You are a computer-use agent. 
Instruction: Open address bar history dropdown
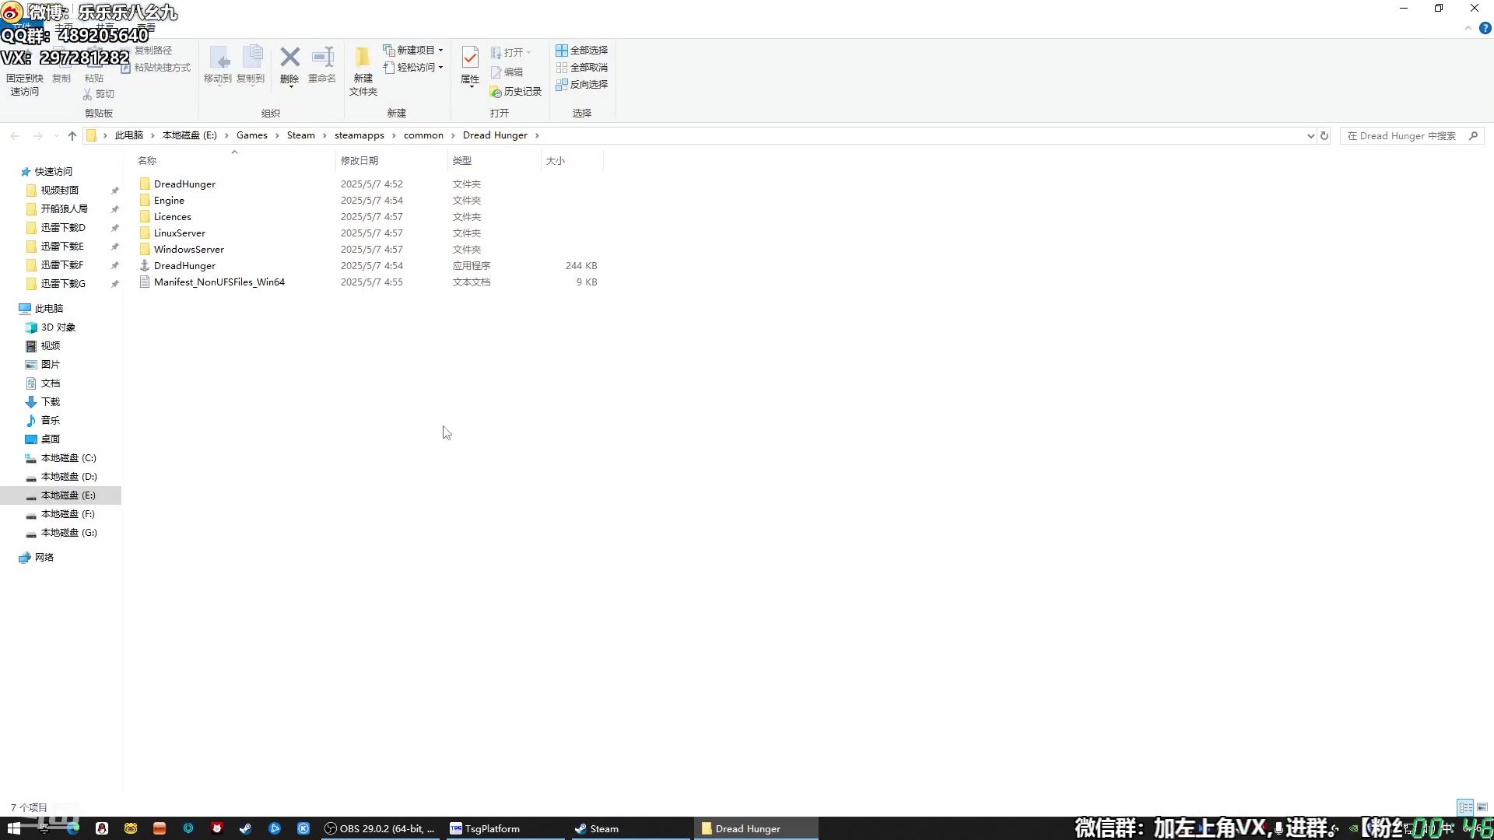pyautogui.click(x=1310, y=136)
